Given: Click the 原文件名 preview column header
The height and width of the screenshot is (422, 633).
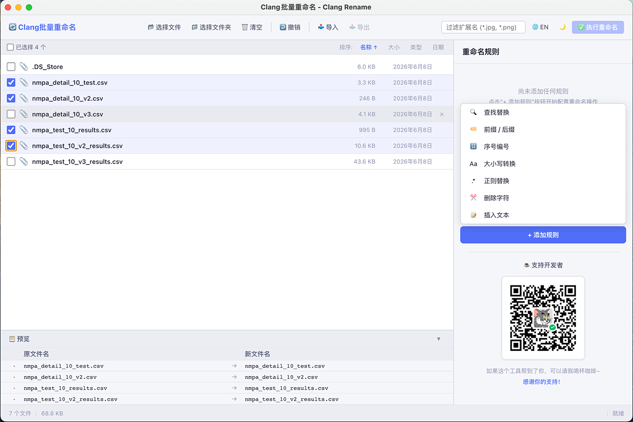Looking at the screenshot, I should 36,354.
